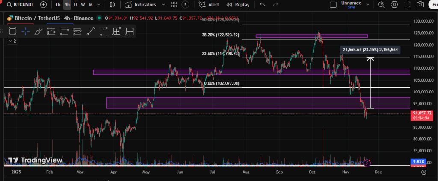This screenshot has height=181, width=438.
Task: Expand the timeframe dropdown chevron
Action: (99, 5)
